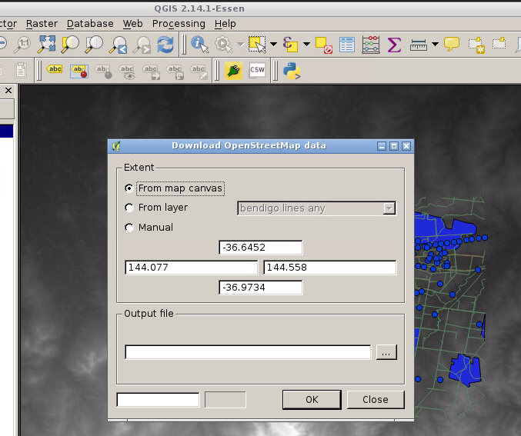
Task: Minimize the Download OpenStreetMap data dialog
Action: click(382, 146)
